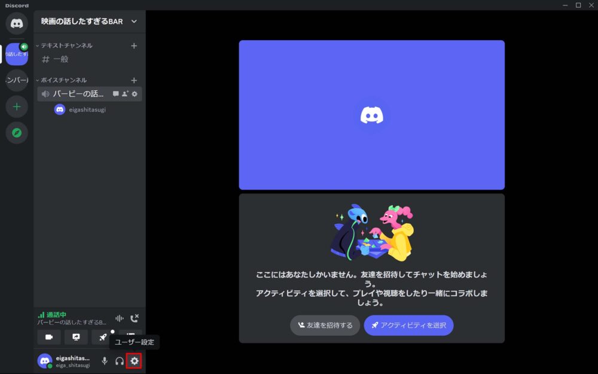598x374 pixels.
Task: Close the Discord window
Action: [591, 5]
